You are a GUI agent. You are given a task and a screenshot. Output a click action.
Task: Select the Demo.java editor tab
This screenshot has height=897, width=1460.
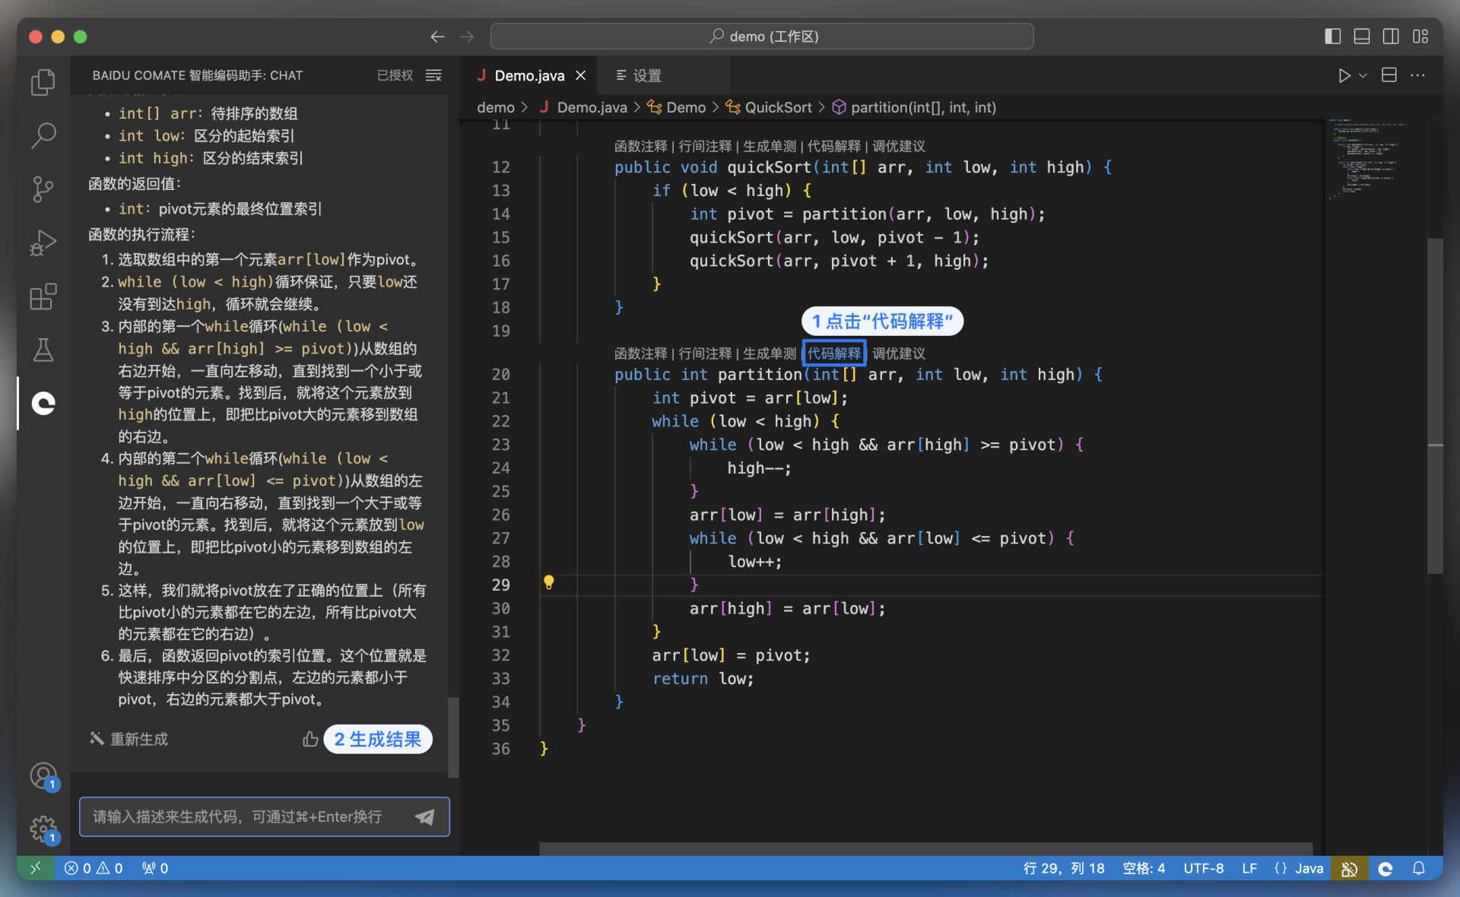[x=529, y=75]
